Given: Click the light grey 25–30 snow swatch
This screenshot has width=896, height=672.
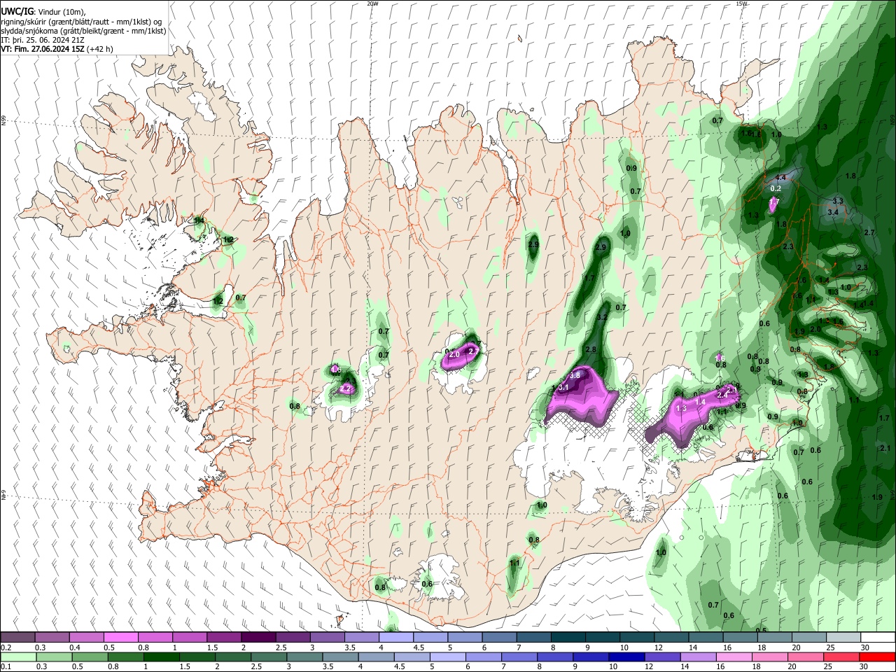Looking at the screenshot, I should (843, 637).
